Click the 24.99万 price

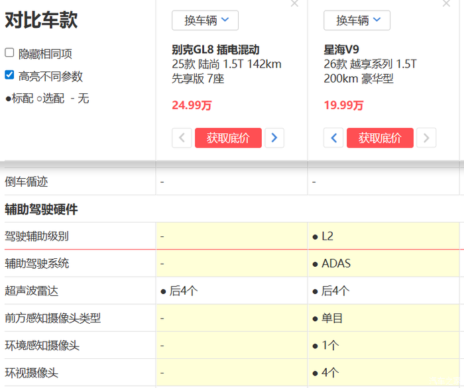192,105
